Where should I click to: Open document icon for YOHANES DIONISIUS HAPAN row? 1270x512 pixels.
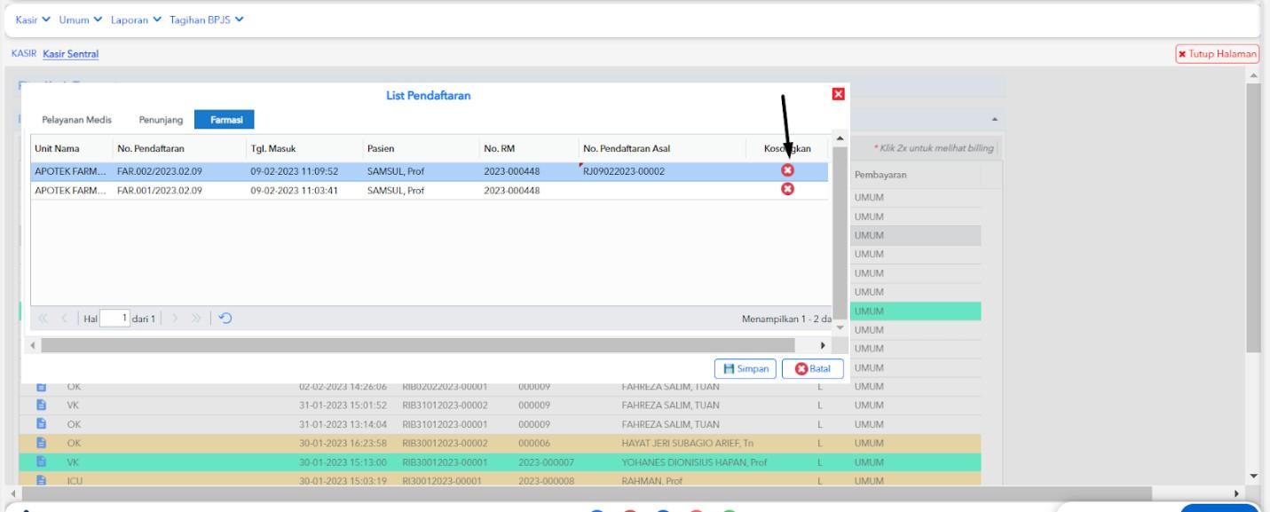coord(41,461)
